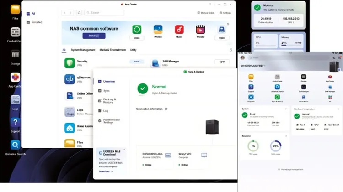Open Back up & Restore section

click(109, 100)
